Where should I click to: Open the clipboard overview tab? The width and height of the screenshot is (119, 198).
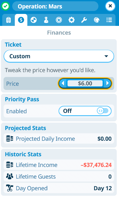(9, 20)
